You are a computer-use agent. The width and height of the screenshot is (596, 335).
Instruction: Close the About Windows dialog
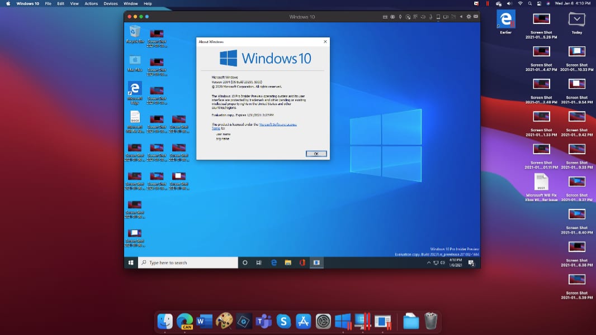click(x=325, y=42)
